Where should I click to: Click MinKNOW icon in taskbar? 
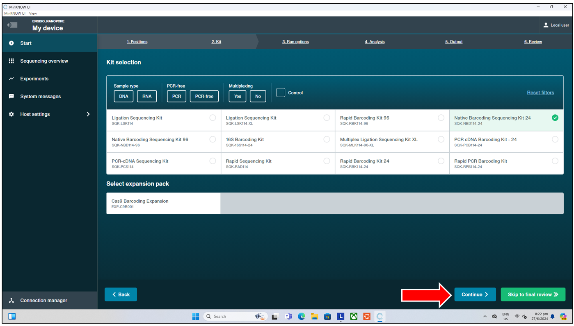380,317
